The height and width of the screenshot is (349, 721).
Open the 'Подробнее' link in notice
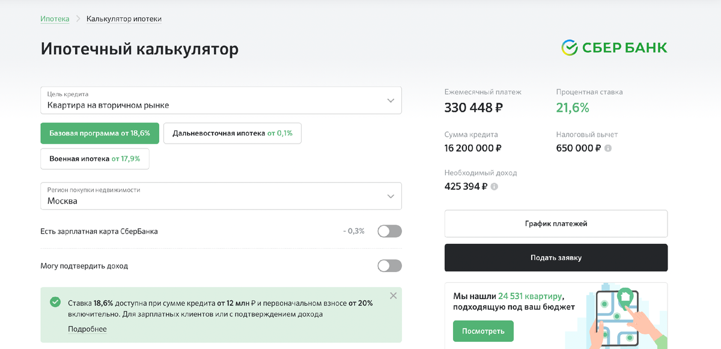87,329
